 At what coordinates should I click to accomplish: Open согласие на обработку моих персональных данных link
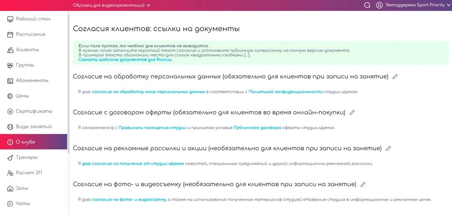click(148, 92)
